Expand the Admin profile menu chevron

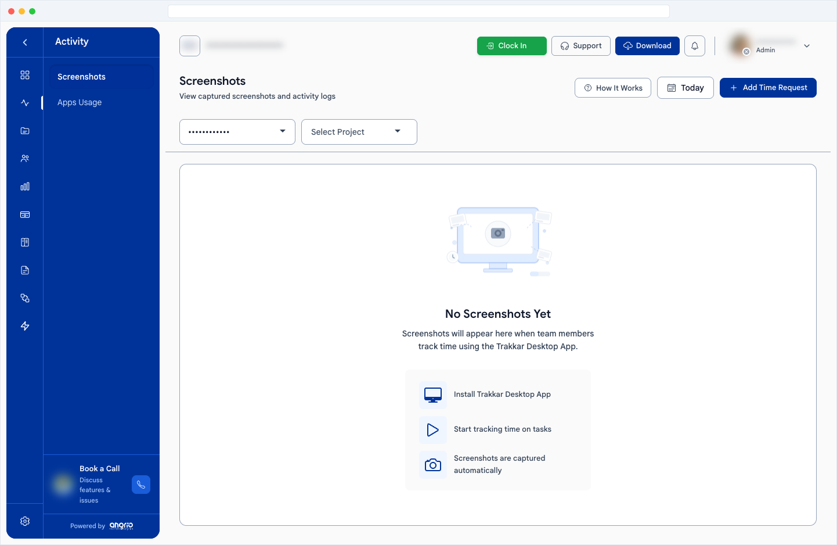click(x=807, y=46)
